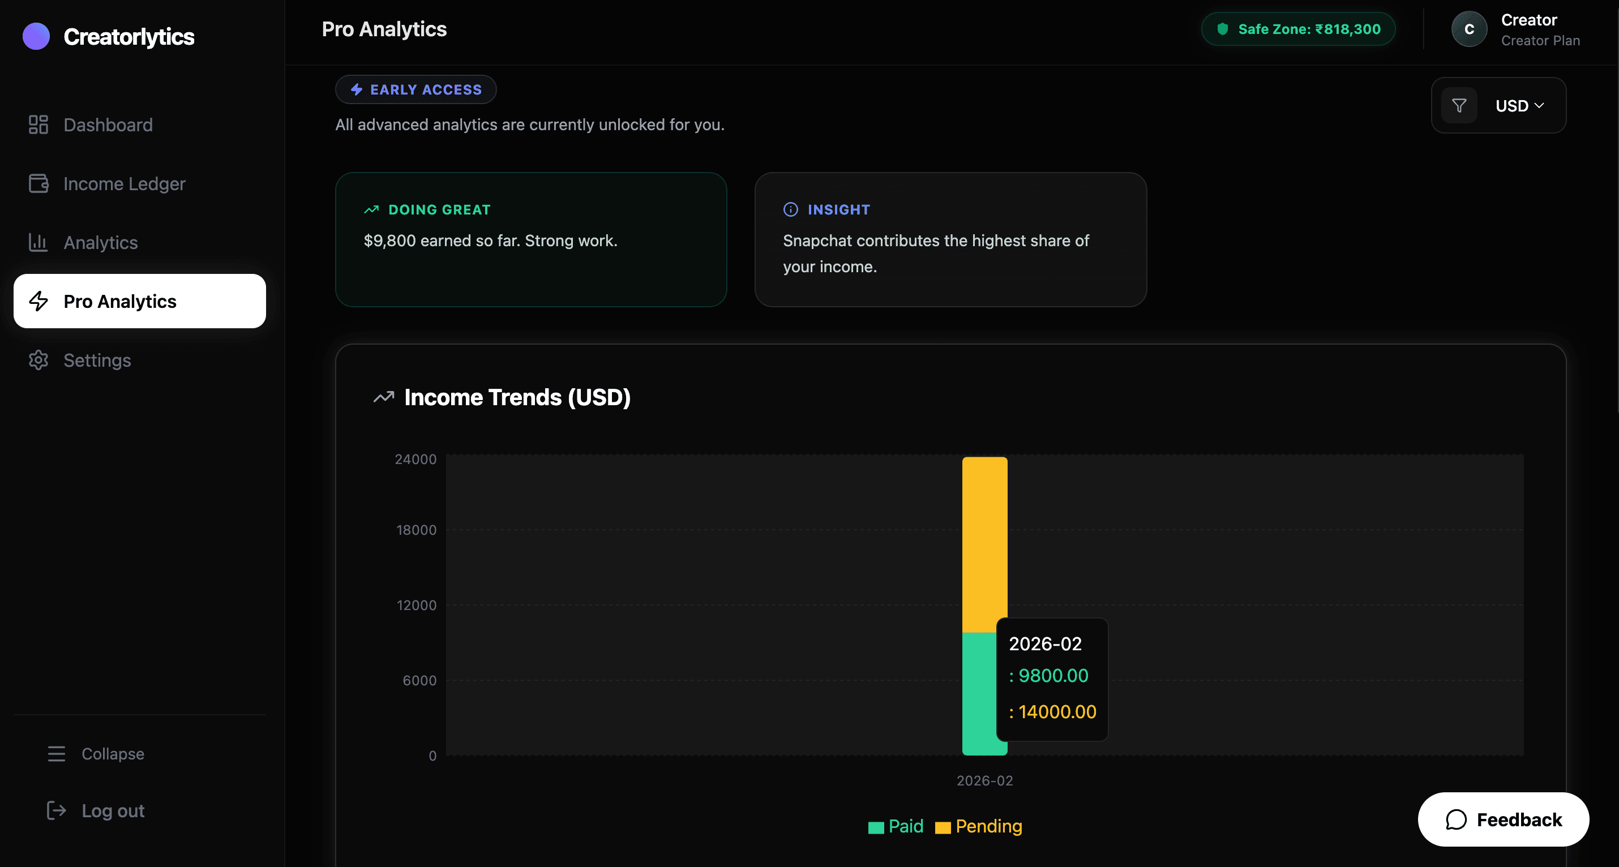Toggle the Paid series in the chart legend

click(895, 826)
